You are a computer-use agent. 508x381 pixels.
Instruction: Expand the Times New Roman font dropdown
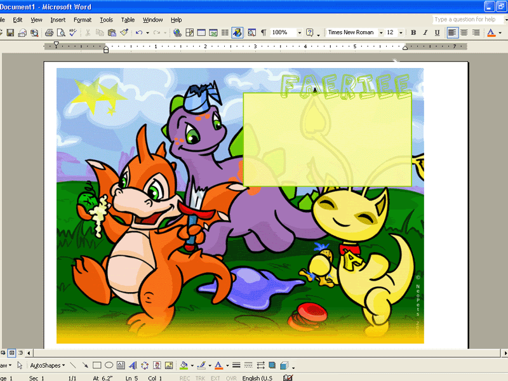[381, 32]
